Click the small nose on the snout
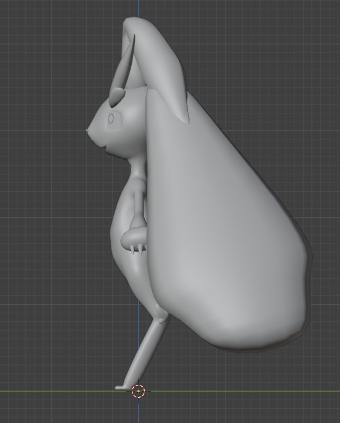 coord(87,130)
